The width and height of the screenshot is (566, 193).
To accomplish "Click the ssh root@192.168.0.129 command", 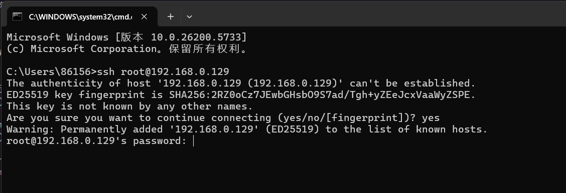I will coord(163,72).
